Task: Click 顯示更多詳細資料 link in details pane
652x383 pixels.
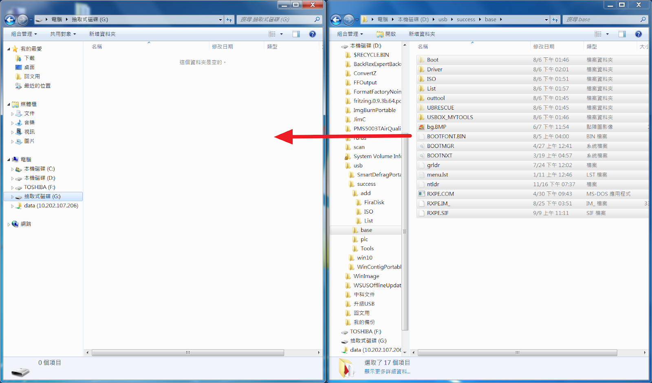Action: click(x=387, y=371)
